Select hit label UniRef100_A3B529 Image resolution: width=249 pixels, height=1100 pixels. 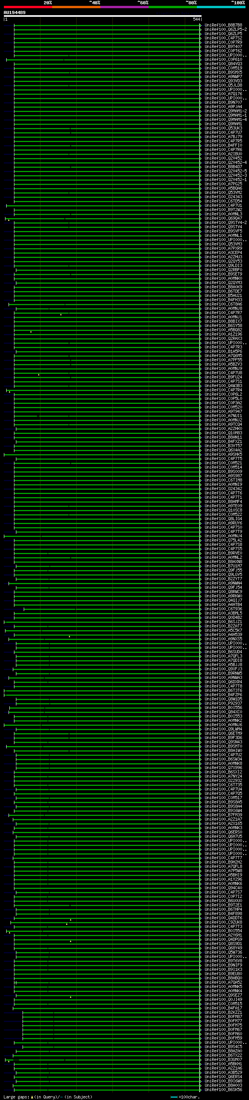(x=223, y=1072)
